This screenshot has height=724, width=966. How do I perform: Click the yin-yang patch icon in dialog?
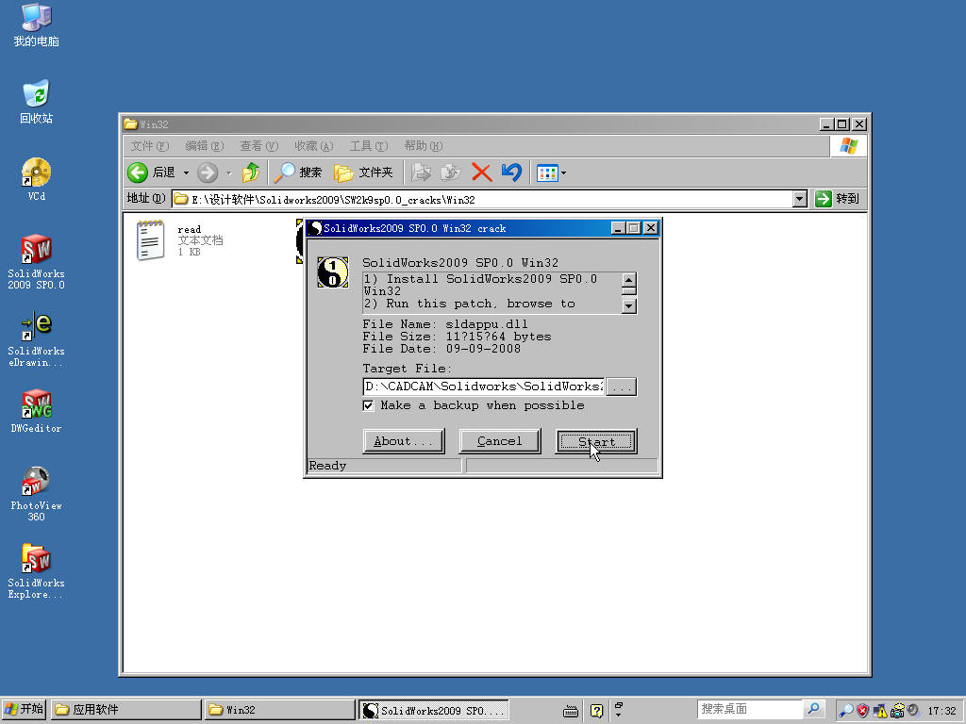(333, 272)
